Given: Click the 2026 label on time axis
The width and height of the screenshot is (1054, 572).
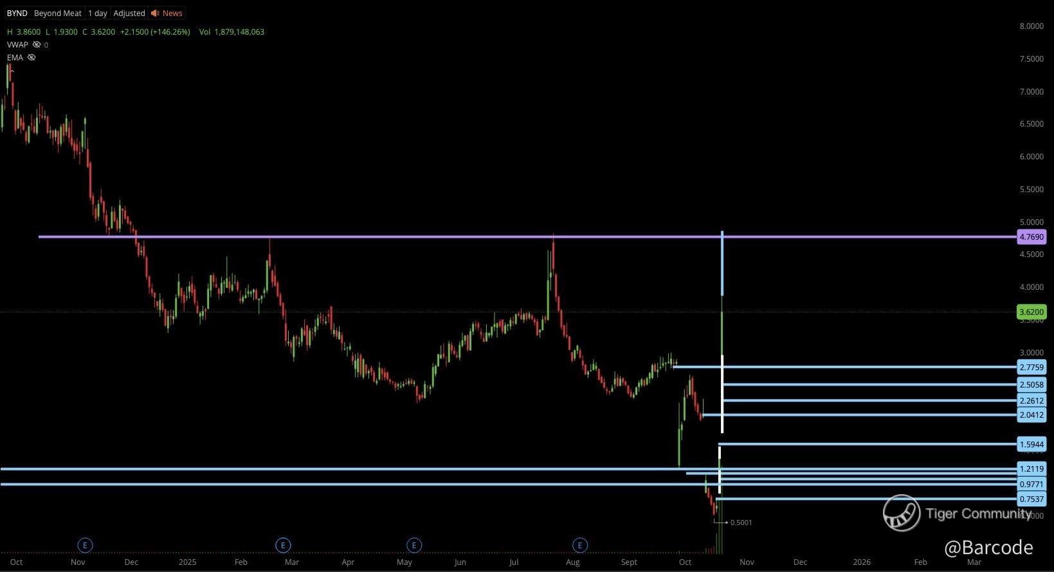Looking at the screenshot, I should click(x=862, y=562).
